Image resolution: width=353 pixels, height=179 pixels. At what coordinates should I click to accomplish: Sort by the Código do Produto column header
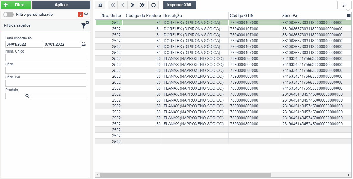click(142, 15)
